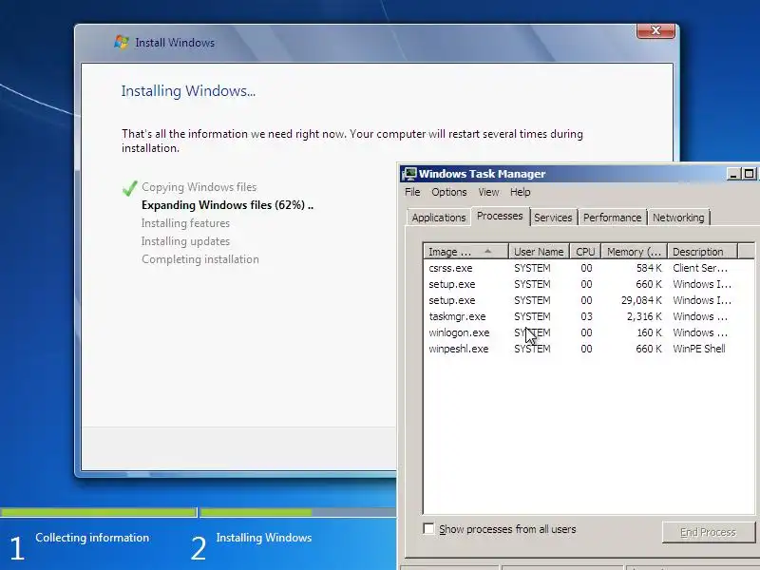
Task: Sort processes by CPU column header
Action: point(585,252)
